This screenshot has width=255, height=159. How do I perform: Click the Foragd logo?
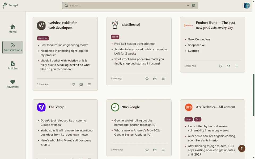coord(10,5)
